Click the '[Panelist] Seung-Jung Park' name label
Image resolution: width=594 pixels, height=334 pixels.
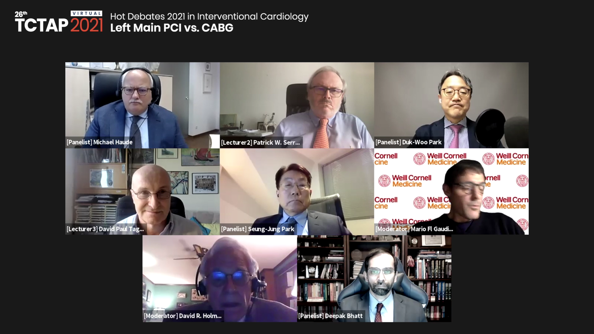click(x=258, y=229)
